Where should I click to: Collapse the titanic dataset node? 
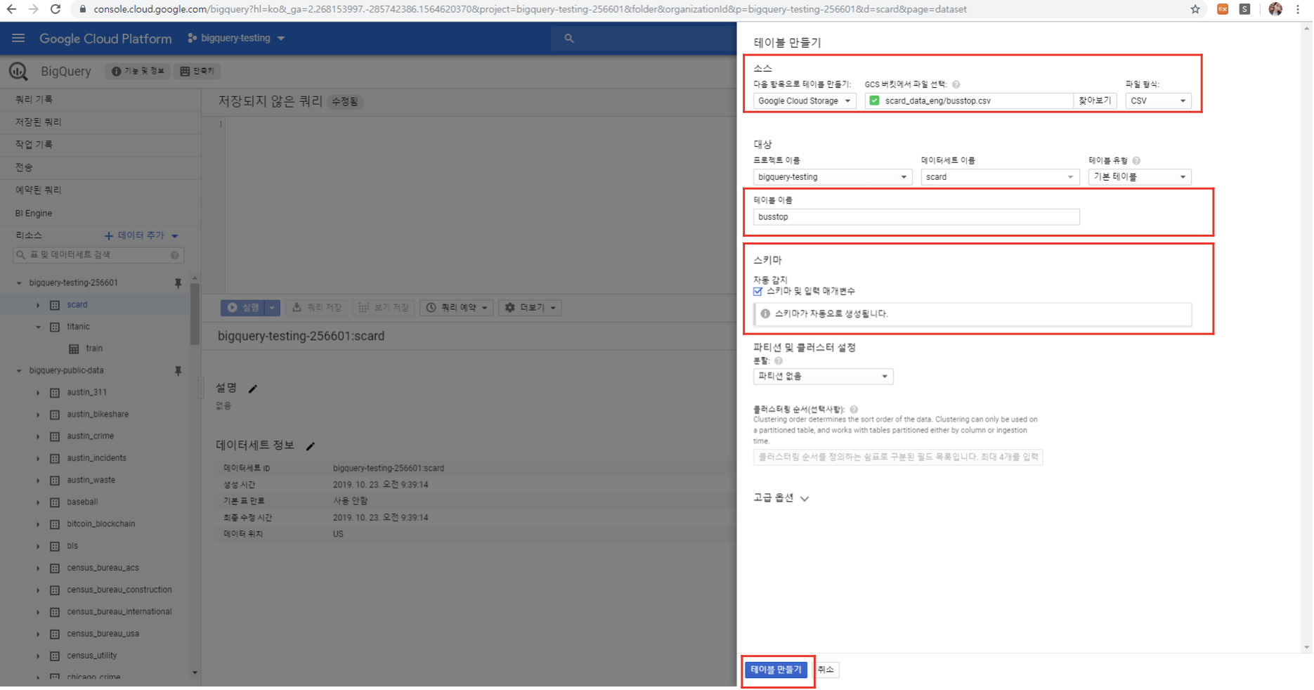[38, 327]
